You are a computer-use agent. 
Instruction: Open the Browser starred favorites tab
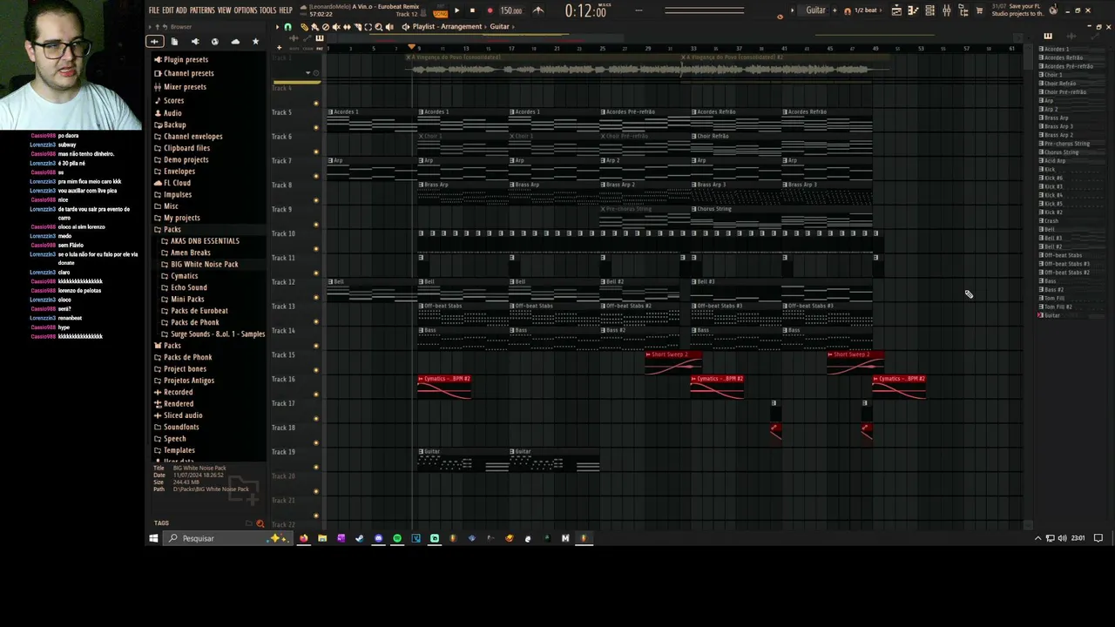(x=255, y=42)
